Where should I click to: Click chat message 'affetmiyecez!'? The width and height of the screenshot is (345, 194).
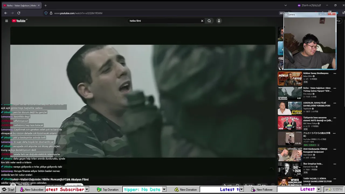[x=21, y=121]
